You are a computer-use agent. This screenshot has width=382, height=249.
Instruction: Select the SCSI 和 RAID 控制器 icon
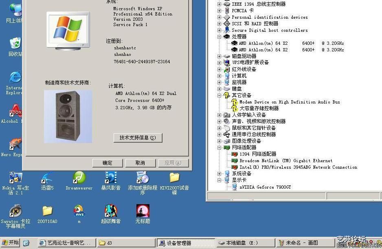tap(227, 24)
